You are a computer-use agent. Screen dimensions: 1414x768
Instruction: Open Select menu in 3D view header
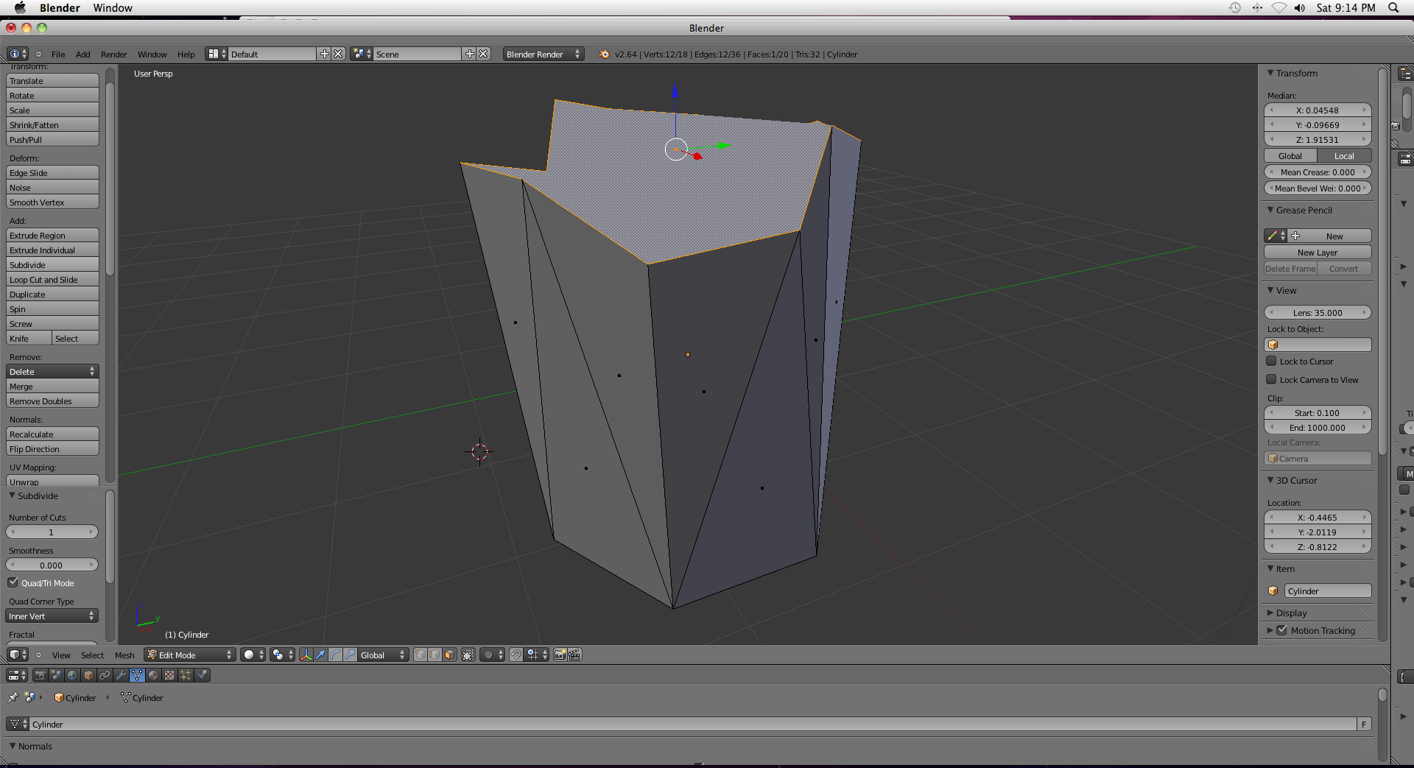coord(93,655)
